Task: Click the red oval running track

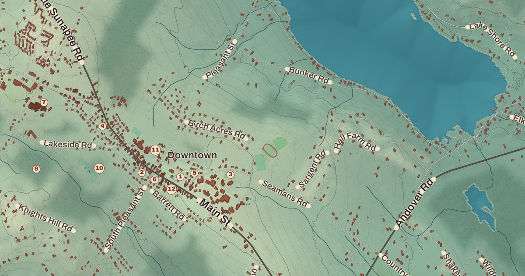Action: [x=269, y=150]
